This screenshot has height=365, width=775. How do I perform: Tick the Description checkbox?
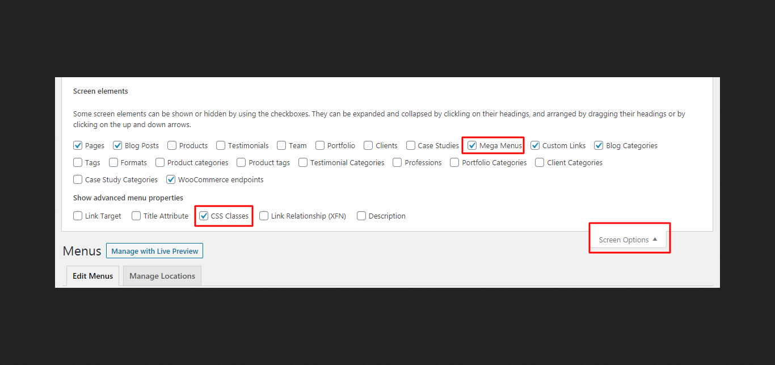[361, 216]
